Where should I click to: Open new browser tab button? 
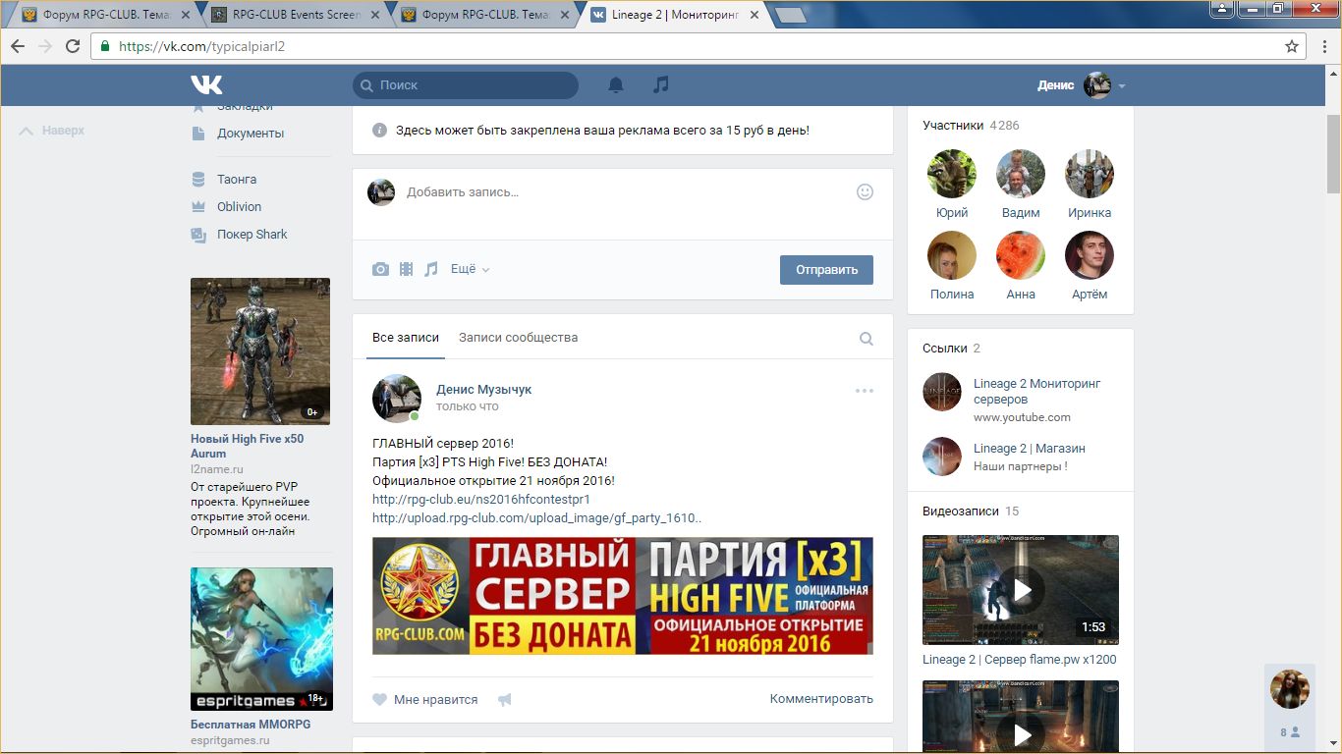coord(791,16)
